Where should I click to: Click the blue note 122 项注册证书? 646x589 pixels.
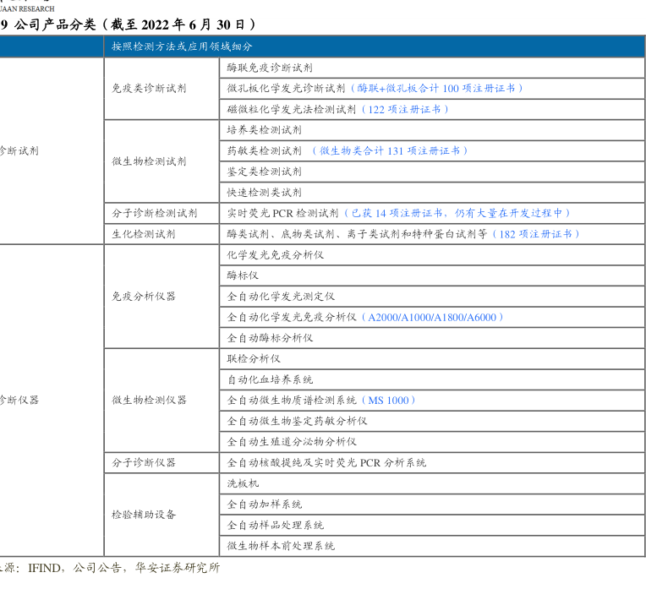(404, 110)
